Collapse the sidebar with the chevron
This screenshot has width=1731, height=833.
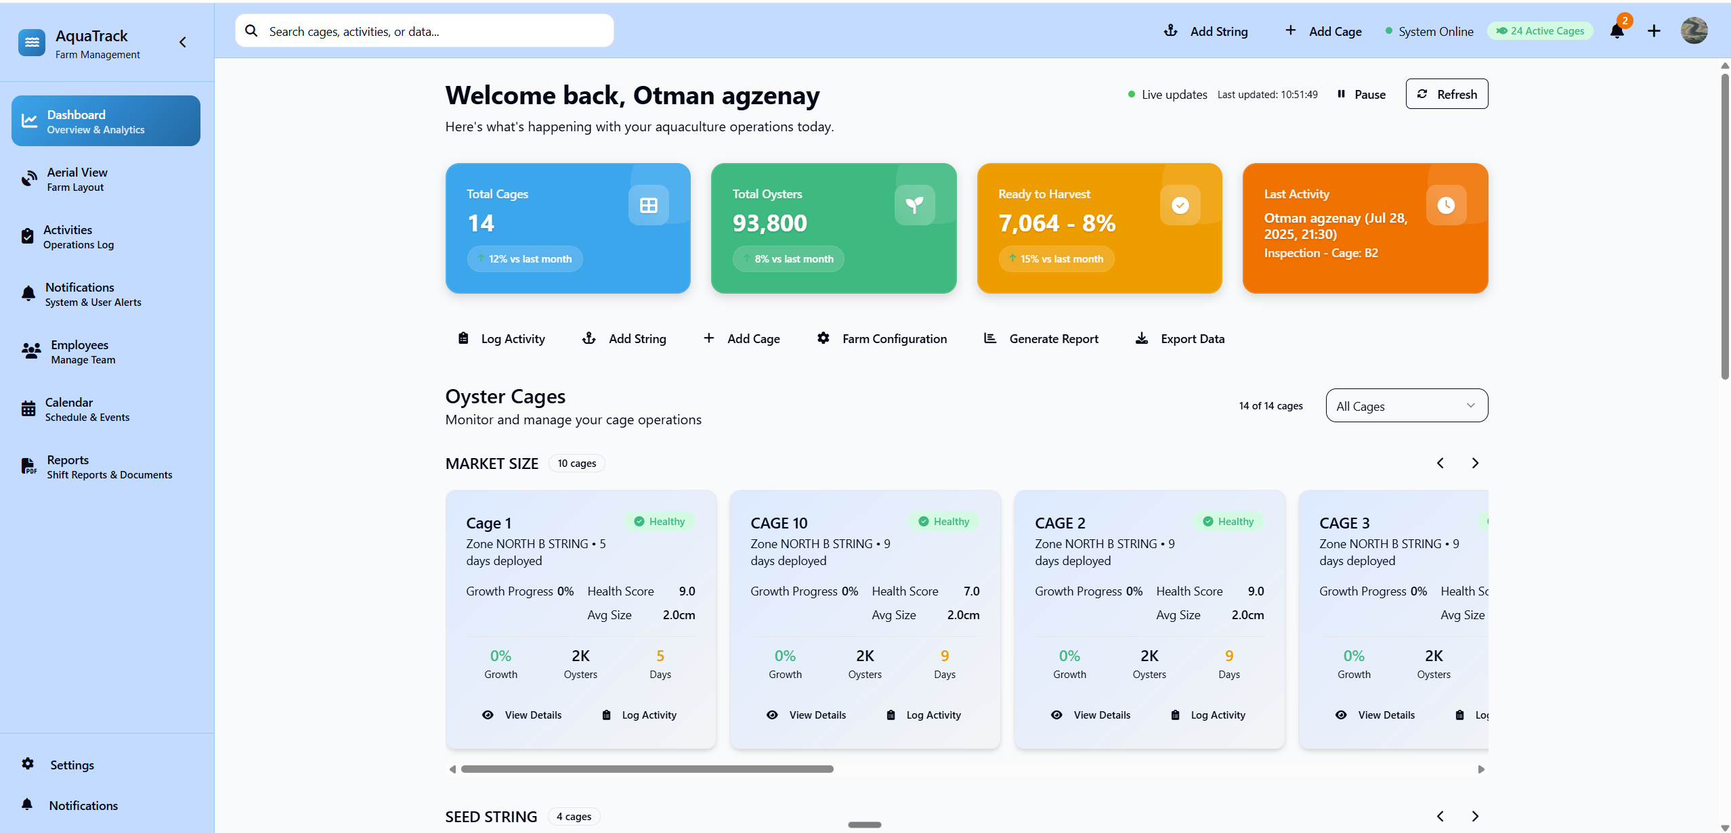[183, 42]
